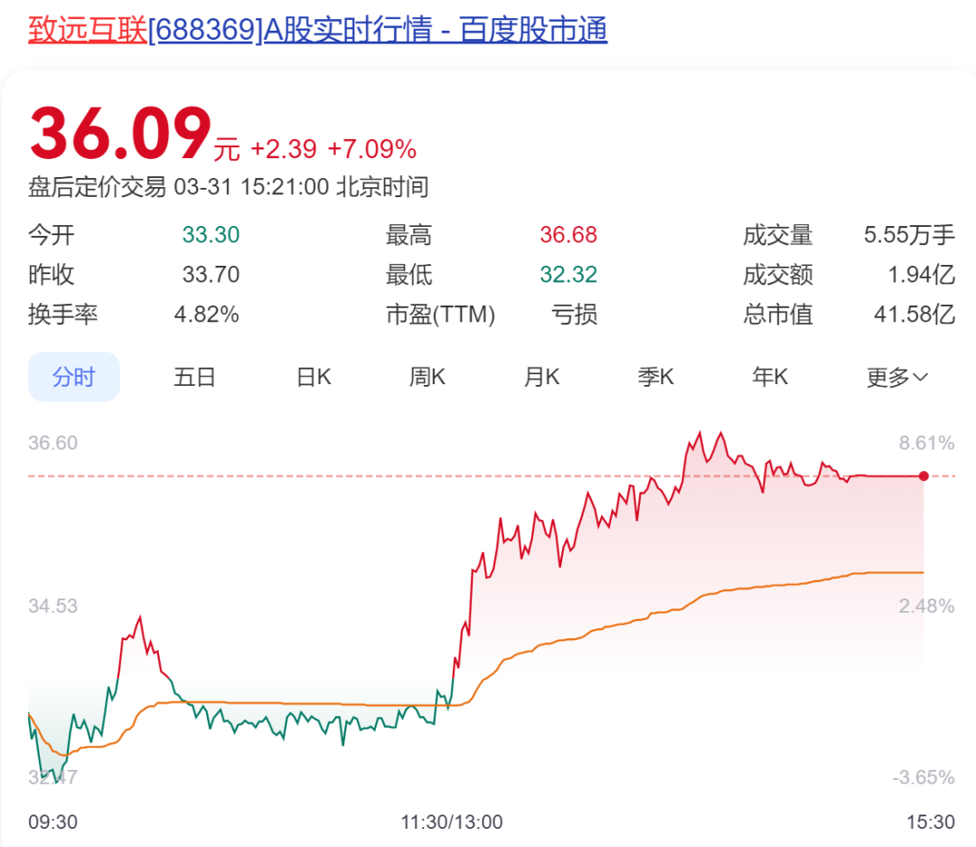Click the percent change +7.09%

371,149
